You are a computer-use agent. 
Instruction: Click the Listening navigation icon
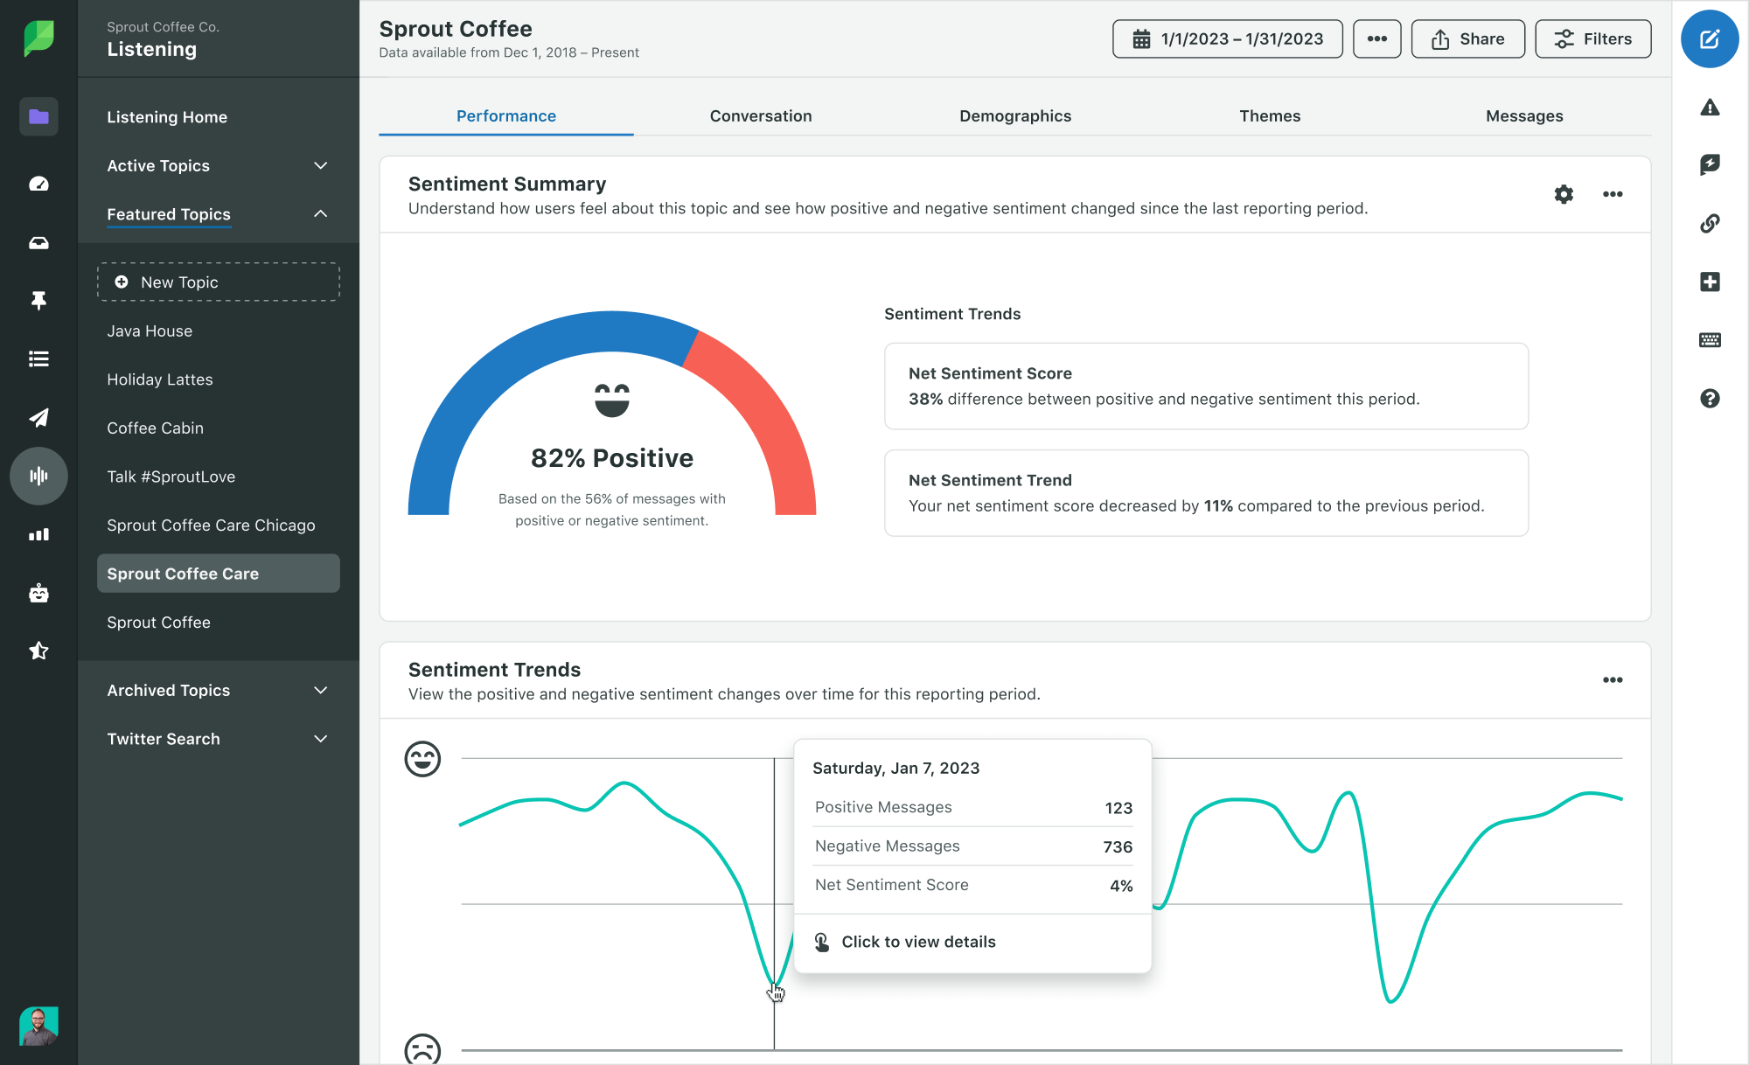coord(36,476)
